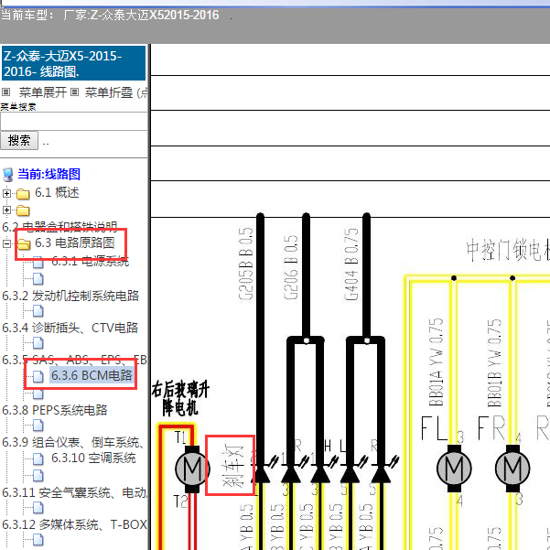The image size is (550, 550).
Task: Click the 菜单展开 square icon
Action: (x=5, y=92)
